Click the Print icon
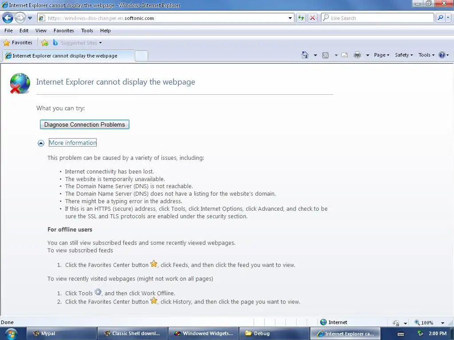This screenshot has width=454, height=340. coord(357,55)
